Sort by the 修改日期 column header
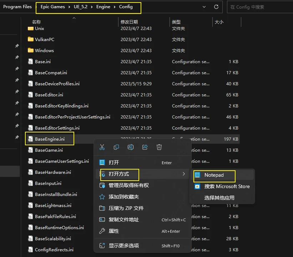The height and width of the screenshot is (257, 293). (129, 22)
